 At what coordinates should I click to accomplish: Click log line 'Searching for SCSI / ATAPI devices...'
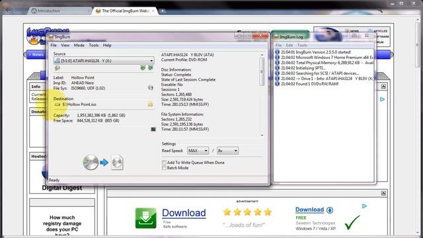click(x=320, y=73)
